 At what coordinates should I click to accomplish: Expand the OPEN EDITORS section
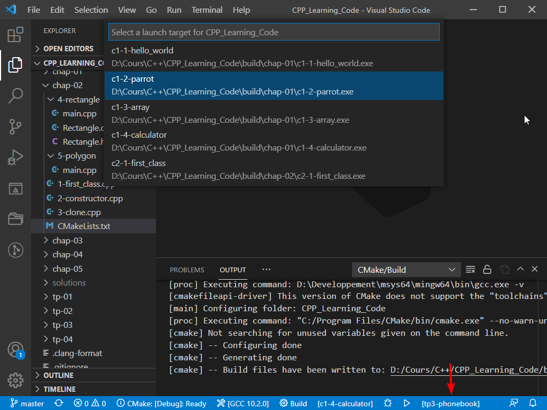coord(68,49)
